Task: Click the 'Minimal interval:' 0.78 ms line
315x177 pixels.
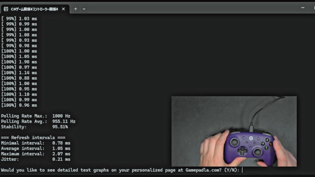Action: pyautogui.click(x=36, y=143)
